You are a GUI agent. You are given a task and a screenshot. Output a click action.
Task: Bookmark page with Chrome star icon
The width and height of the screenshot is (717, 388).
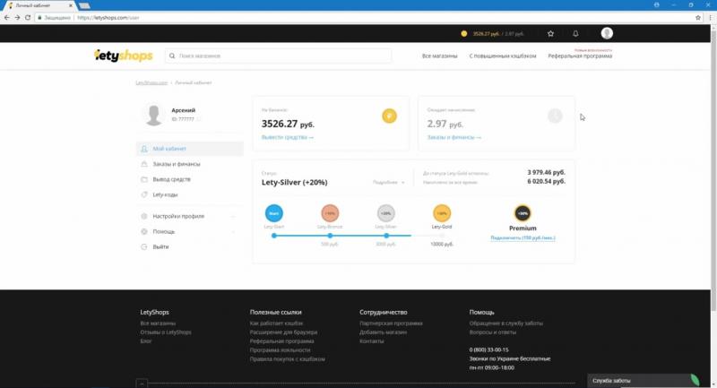[x=697, y=17]
